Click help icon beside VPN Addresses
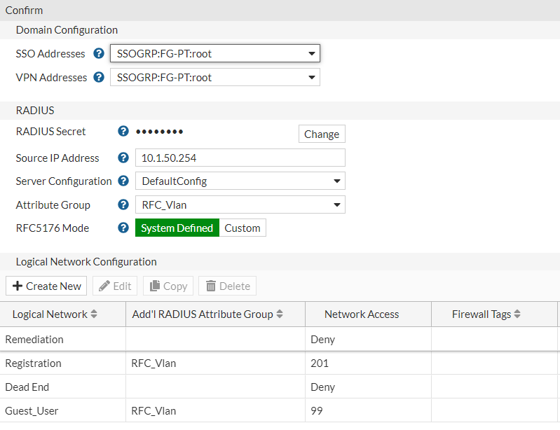The image size is (560, 430). 99,77
